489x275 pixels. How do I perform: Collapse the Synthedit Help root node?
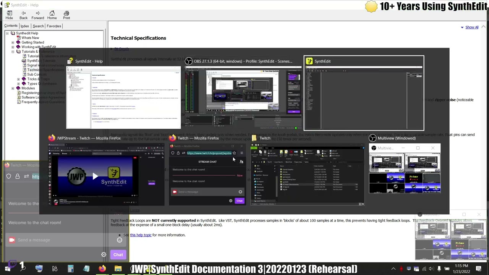(7, 33)
